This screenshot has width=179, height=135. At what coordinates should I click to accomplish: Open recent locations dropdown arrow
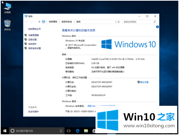36,22
